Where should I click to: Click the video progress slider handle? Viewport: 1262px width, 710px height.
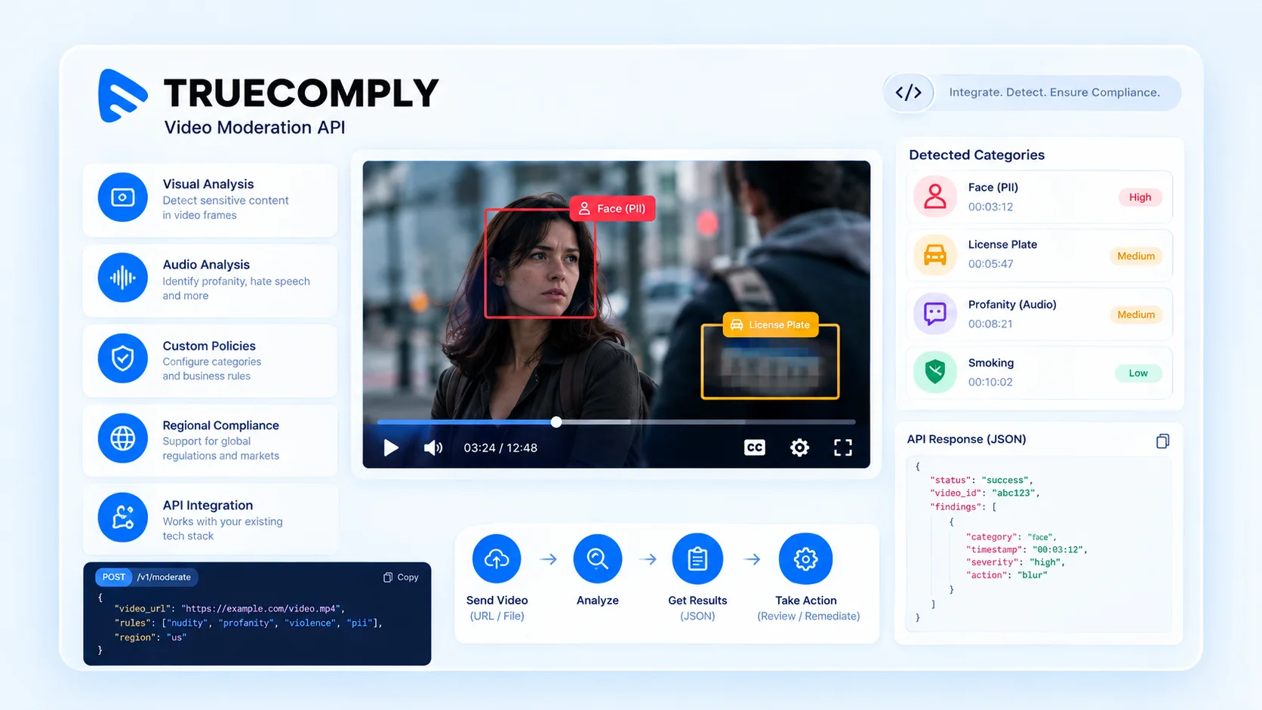point(556,422)
